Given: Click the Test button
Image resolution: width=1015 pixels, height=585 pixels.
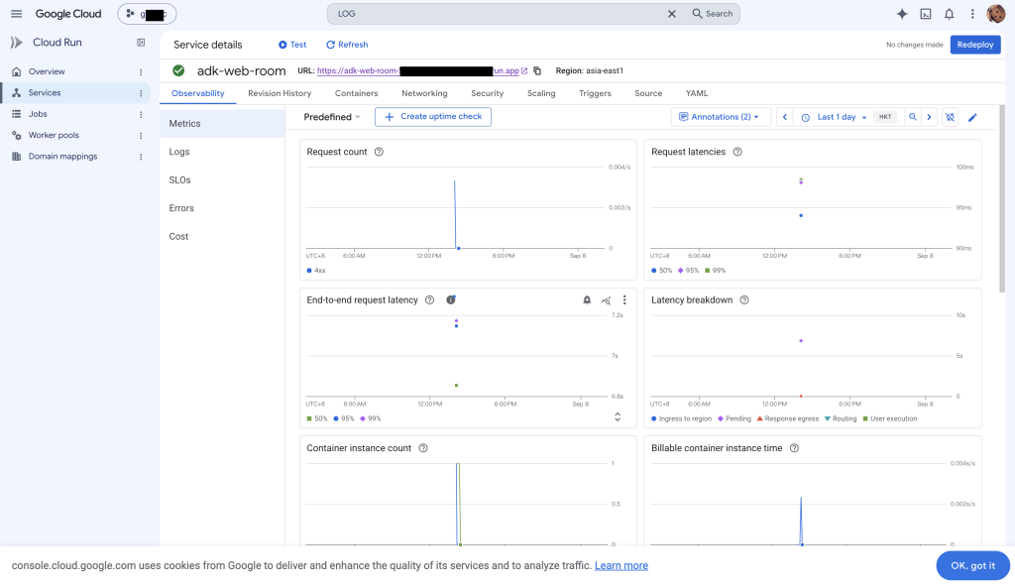Looking at the screenshot, I should [292, 45].
